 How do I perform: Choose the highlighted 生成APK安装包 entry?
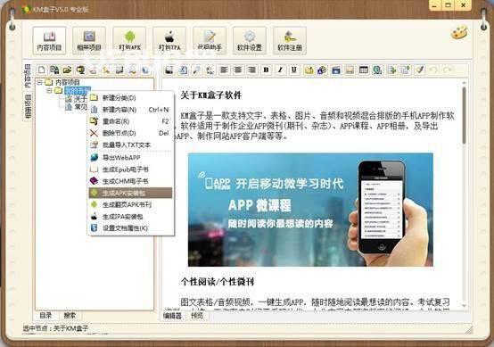coord(130,193)
